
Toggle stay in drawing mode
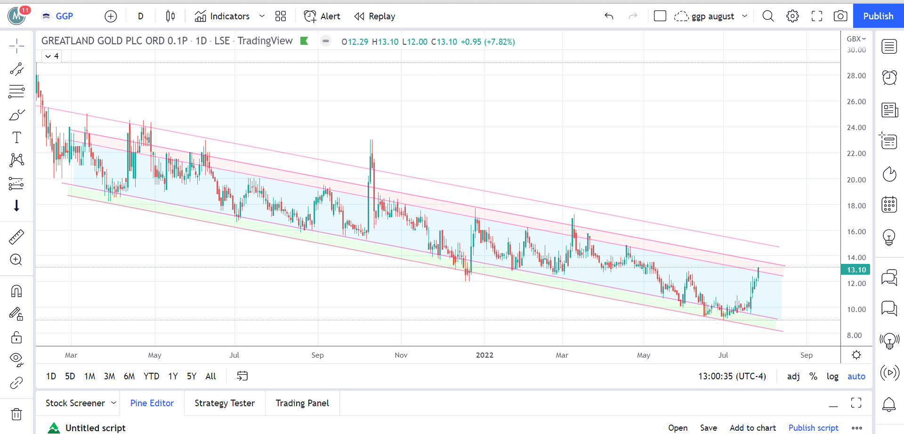pos(16,314)
